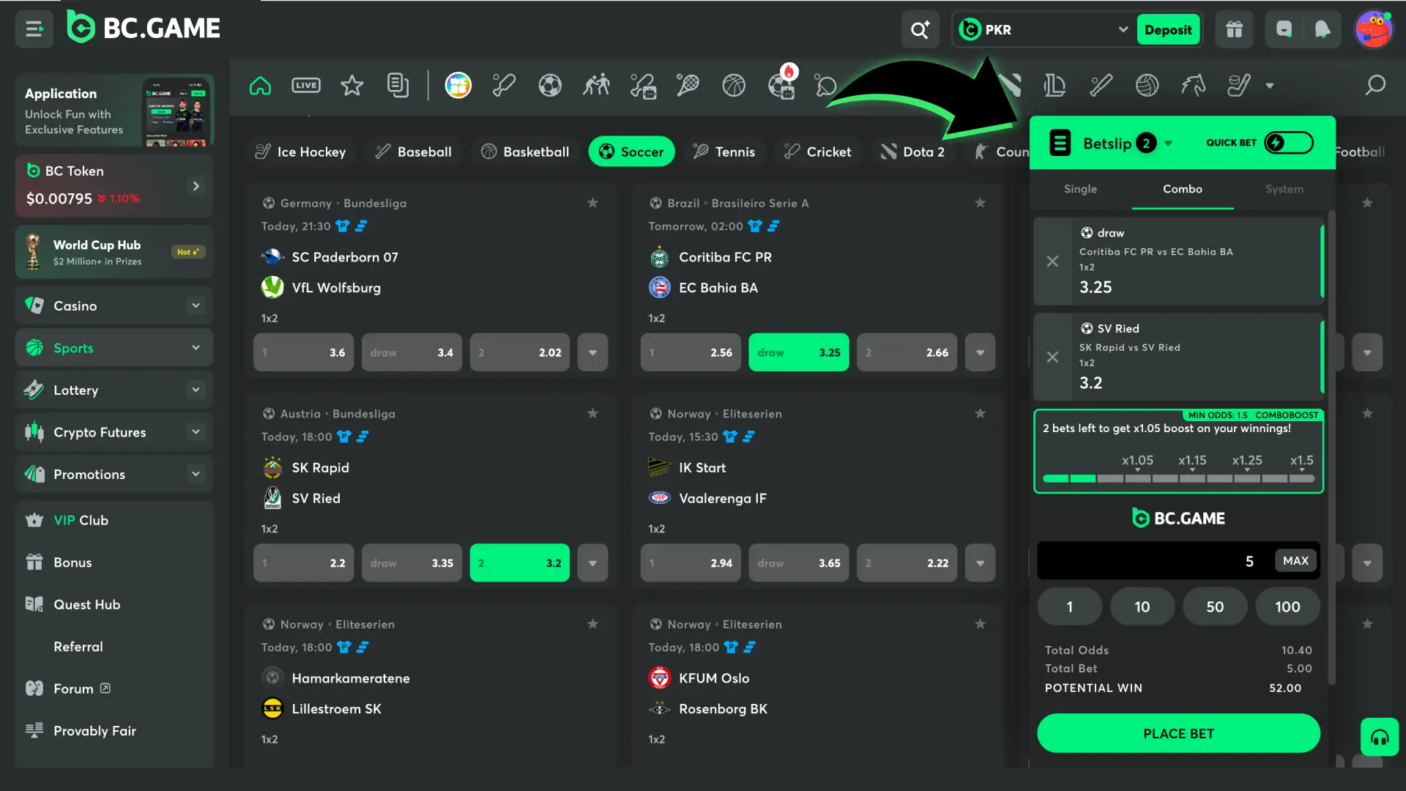
Task: Go to sports home icon
Action: (260, 86)
